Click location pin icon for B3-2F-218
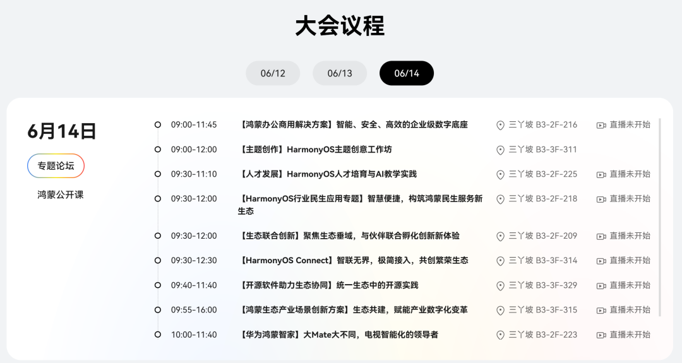This screenshot has width=682, height=363. [500, 199]
